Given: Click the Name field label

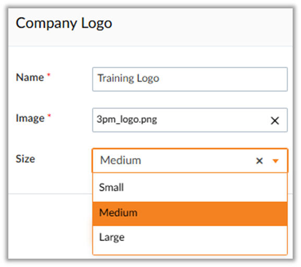Looking at the screenshot, I should 30,77.
